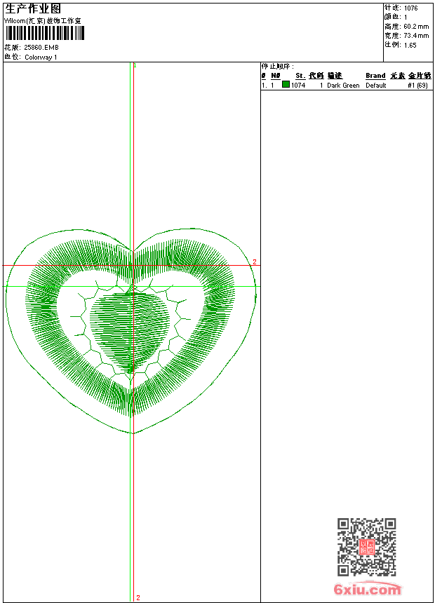Click the Dark Green thread color swatch
The height and width of the screenshot is (603, 435).
[x=286, y=85]
